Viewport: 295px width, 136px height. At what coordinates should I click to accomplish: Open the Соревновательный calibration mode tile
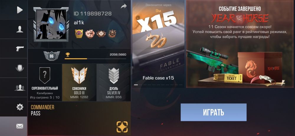tap(45, 82)
